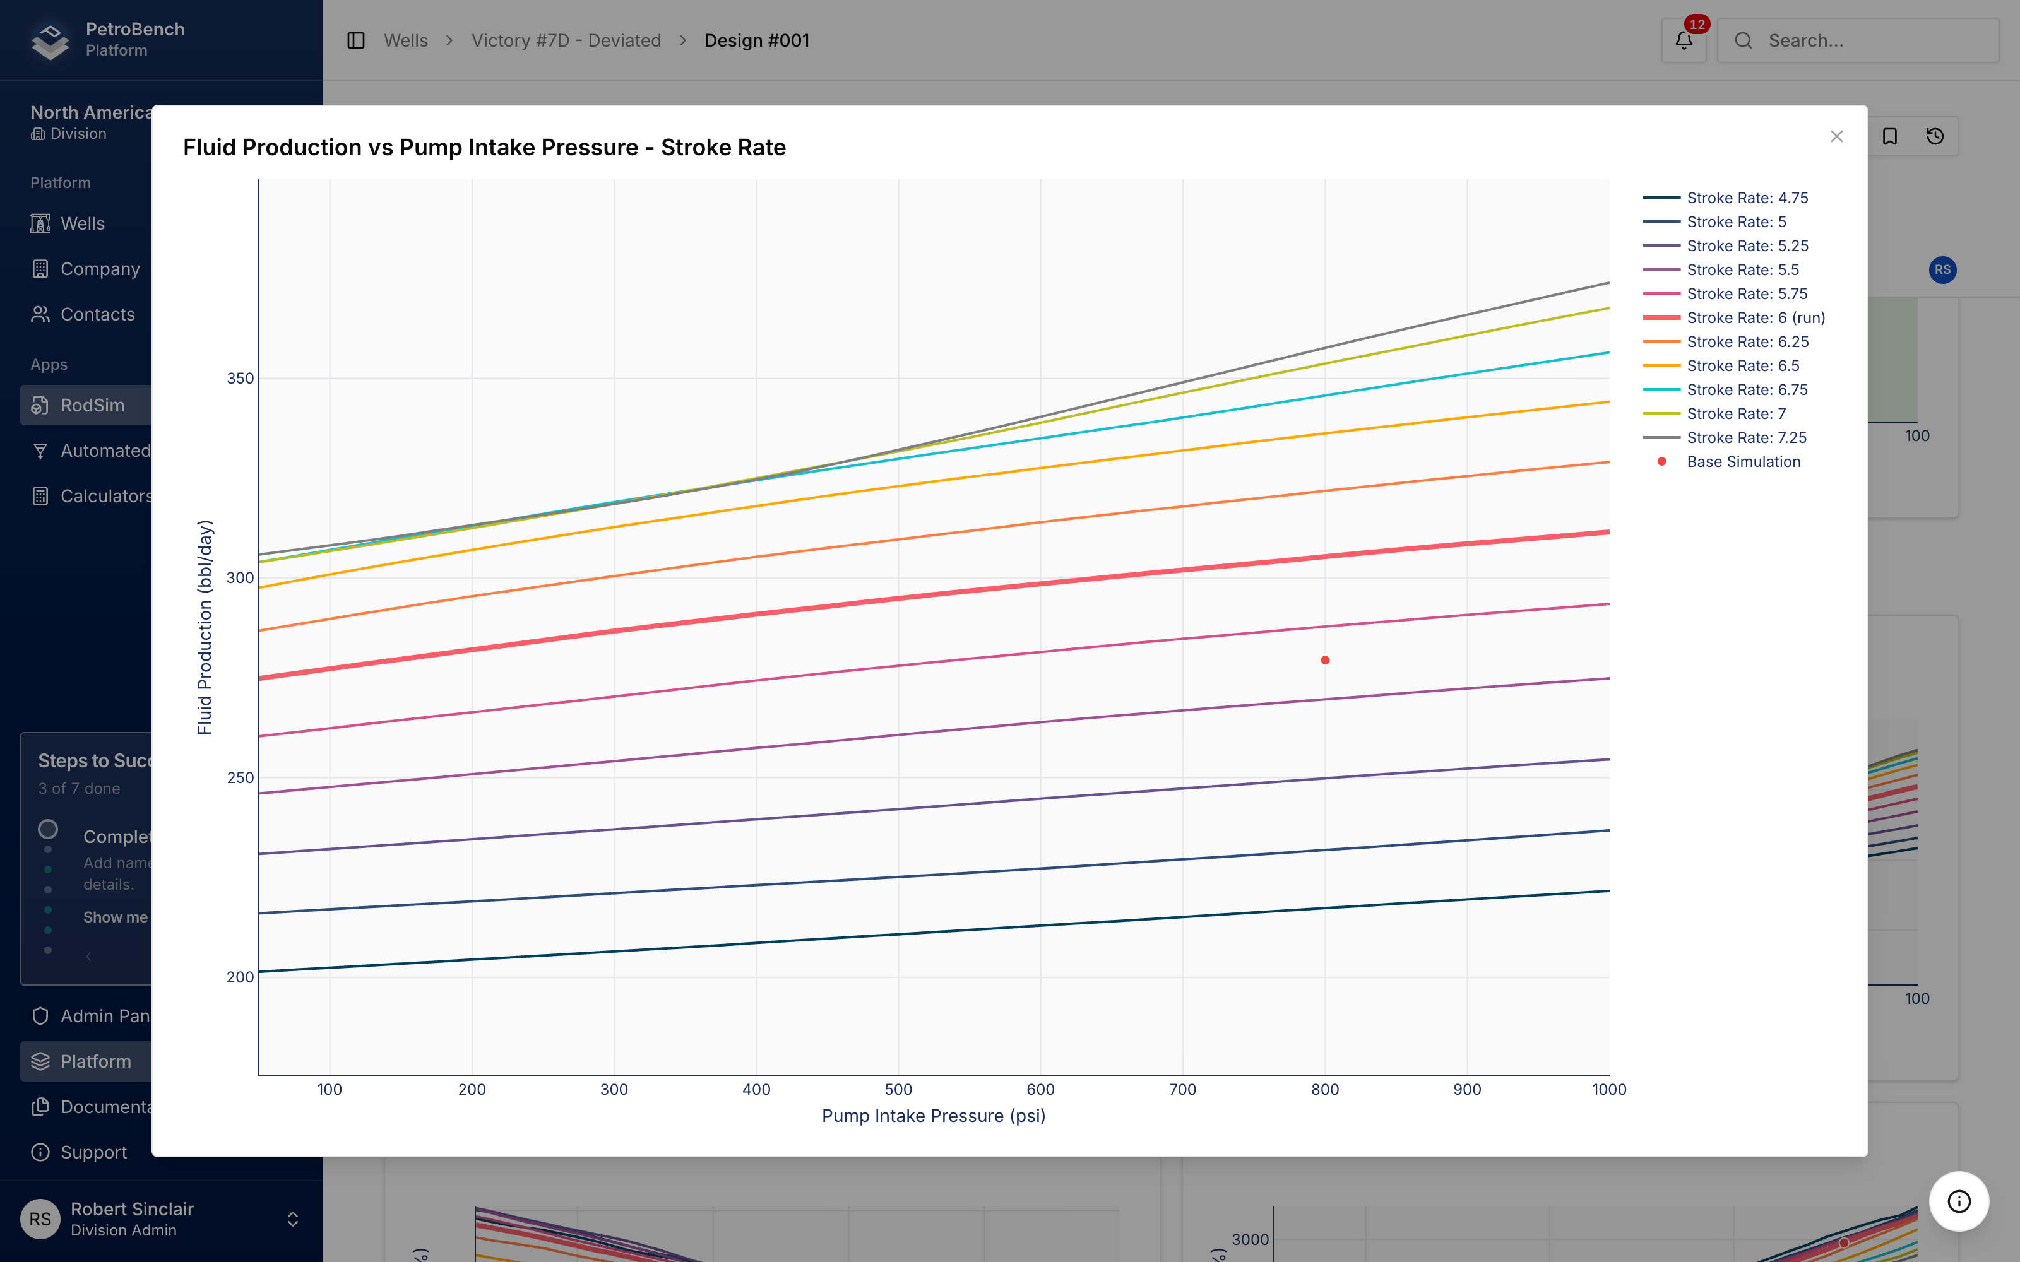This screenshot has height=1262, width=2020.
Task: Toggle Stroke Rate: 4.75 legend entry
Action: pos(1725,198)
